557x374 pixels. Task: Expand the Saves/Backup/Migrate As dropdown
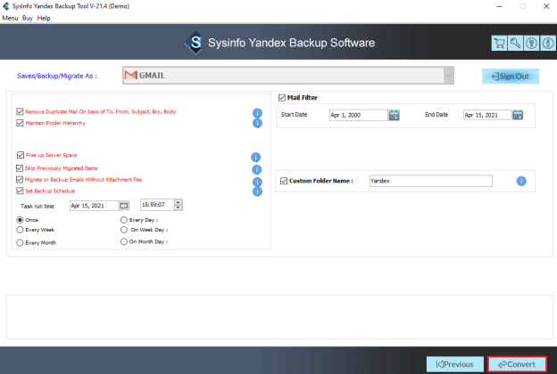pyautogui.click(x=448, y=76)
